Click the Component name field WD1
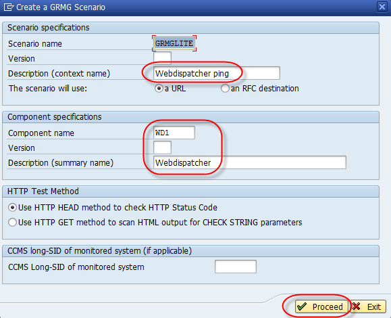Screen dimensions: 391x318 coord(174,133)
